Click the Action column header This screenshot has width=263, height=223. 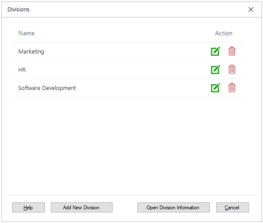pyautogui.click(x=223, y=33)
